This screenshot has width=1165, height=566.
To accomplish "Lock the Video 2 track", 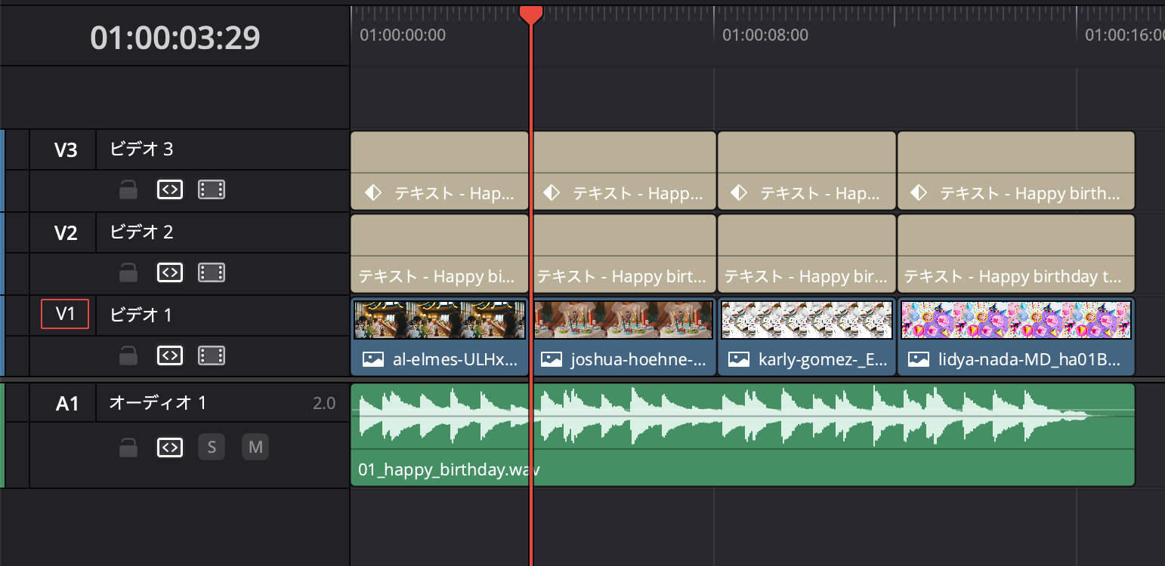I will pos(128,272).
